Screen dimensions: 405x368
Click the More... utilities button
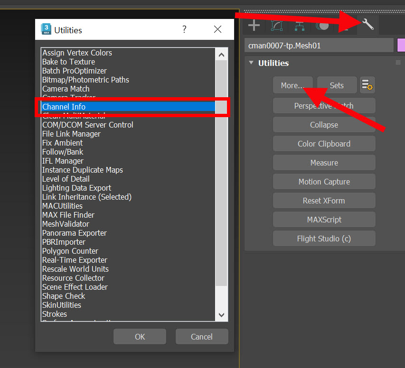click(292, 85)
